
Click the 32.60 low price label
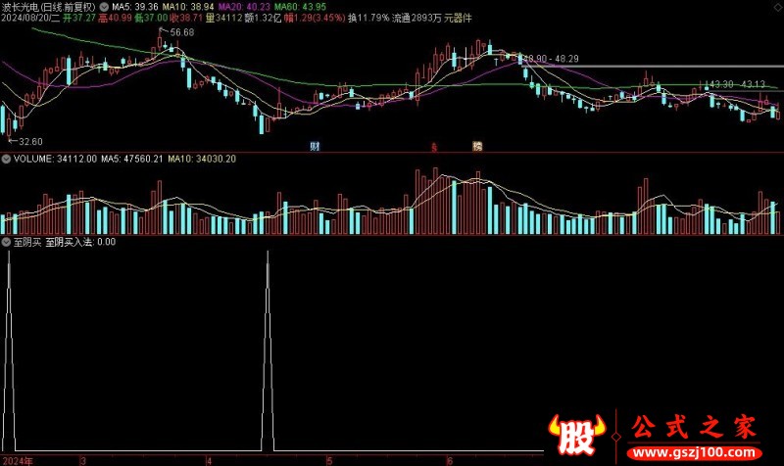click(x=30, y=142)
